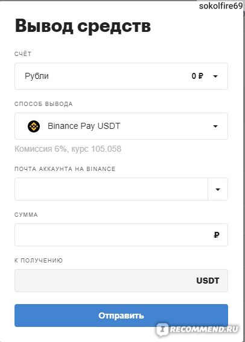The image size is (245, 342).
Task: Click the К получению label
Action: (39, 261)
